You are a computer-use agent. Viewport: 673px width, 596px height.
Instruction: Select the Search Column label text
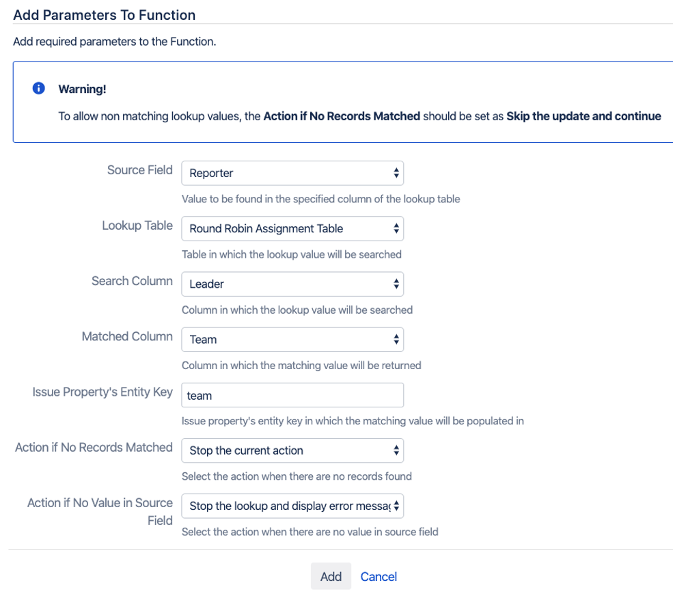pyautogui.click(x=132, y=281)
